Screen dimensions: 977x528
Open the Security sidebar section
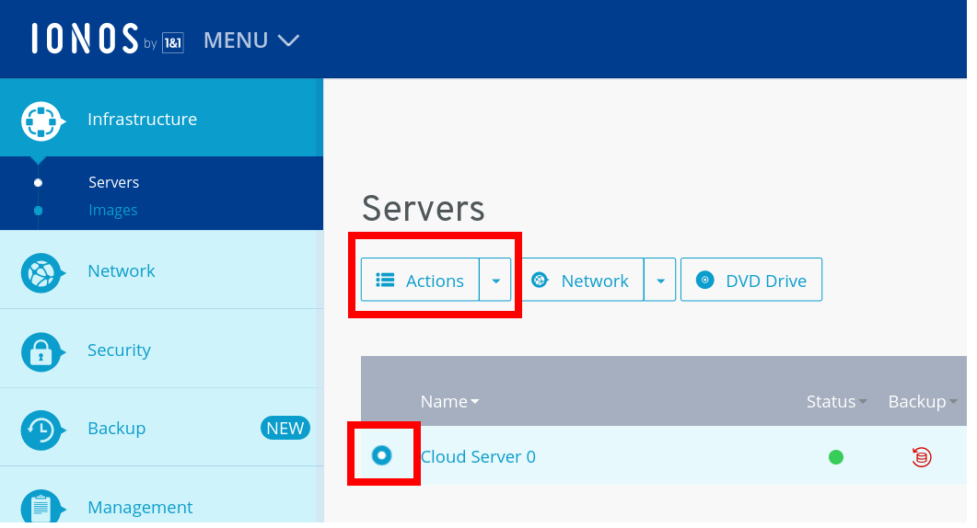[x=119, y=350]
